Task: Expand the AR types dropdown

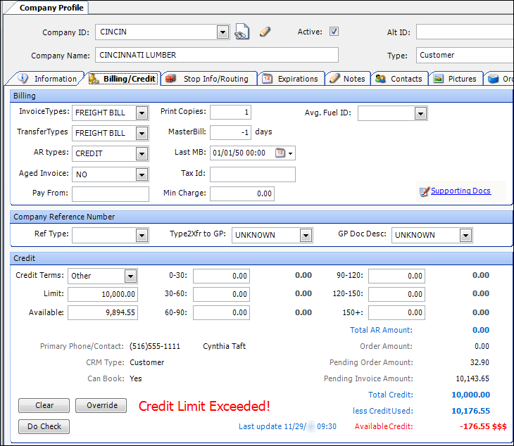Action: (x=142, y=153)
